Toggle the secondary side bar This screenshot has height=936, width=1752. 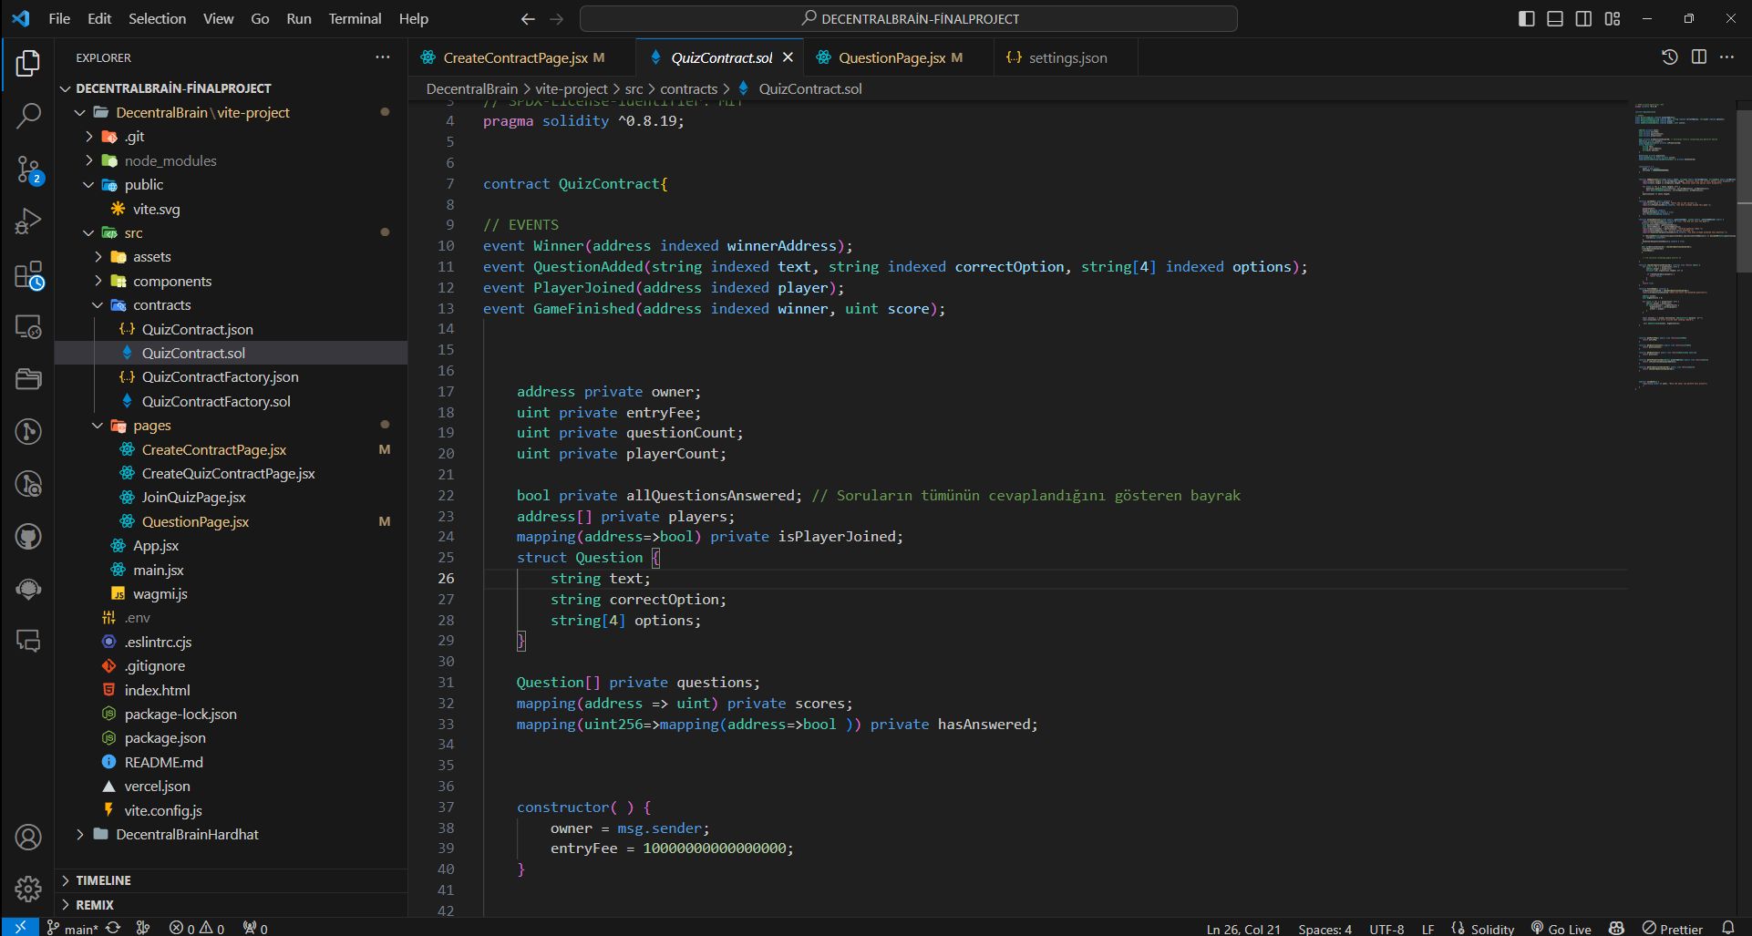coord(1583,18)
